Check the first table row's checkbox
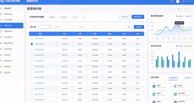The width and height of the screenshot is (194, 103). click(32, 39)
